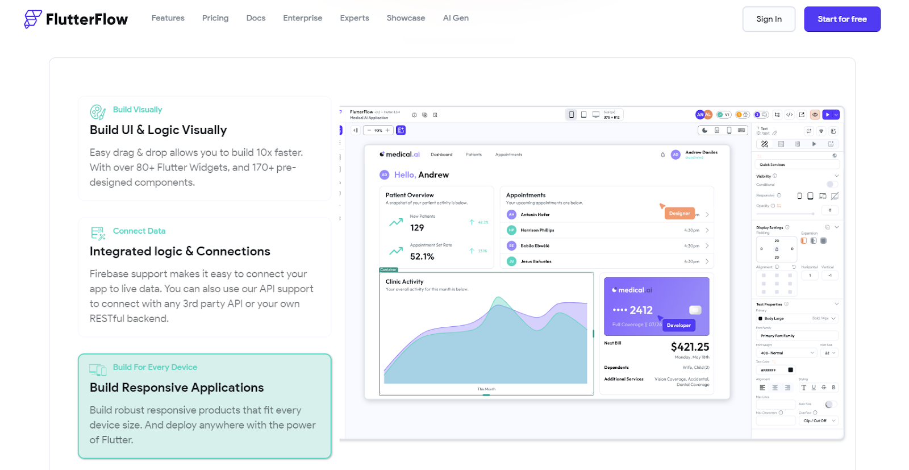The height and width of the screenshot is (470, 909).
Task: Toggle dark mode moon icon on canvas
Action: [x=704, y=130]
